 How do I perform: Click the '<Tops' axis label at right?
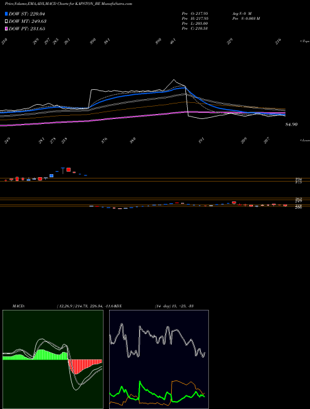305,42
